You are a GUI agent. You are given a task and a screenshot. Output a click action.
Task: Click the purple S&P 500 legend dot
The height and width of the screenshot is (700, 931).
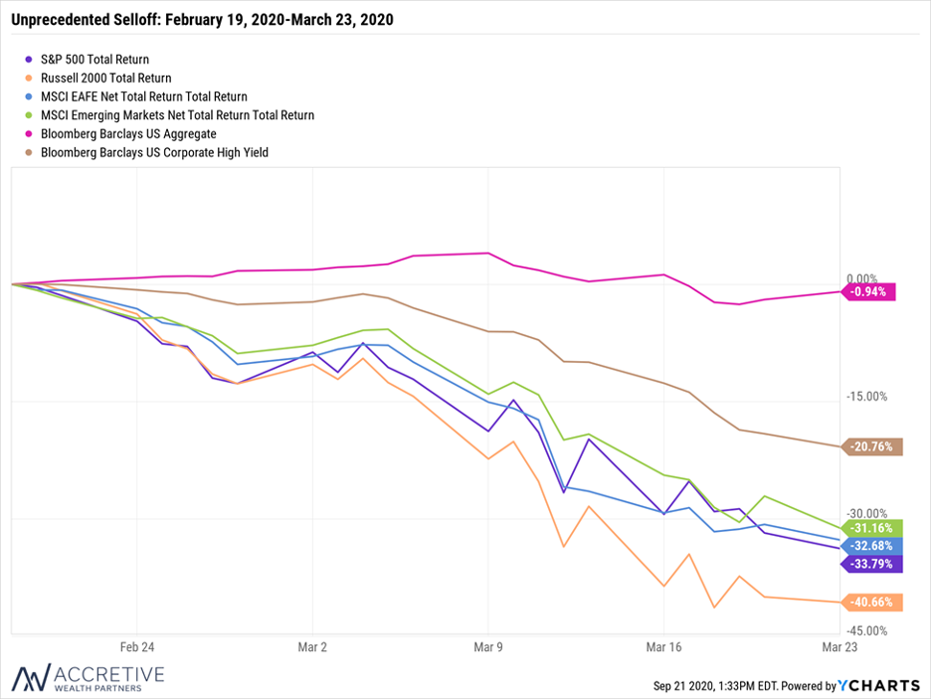29,60
